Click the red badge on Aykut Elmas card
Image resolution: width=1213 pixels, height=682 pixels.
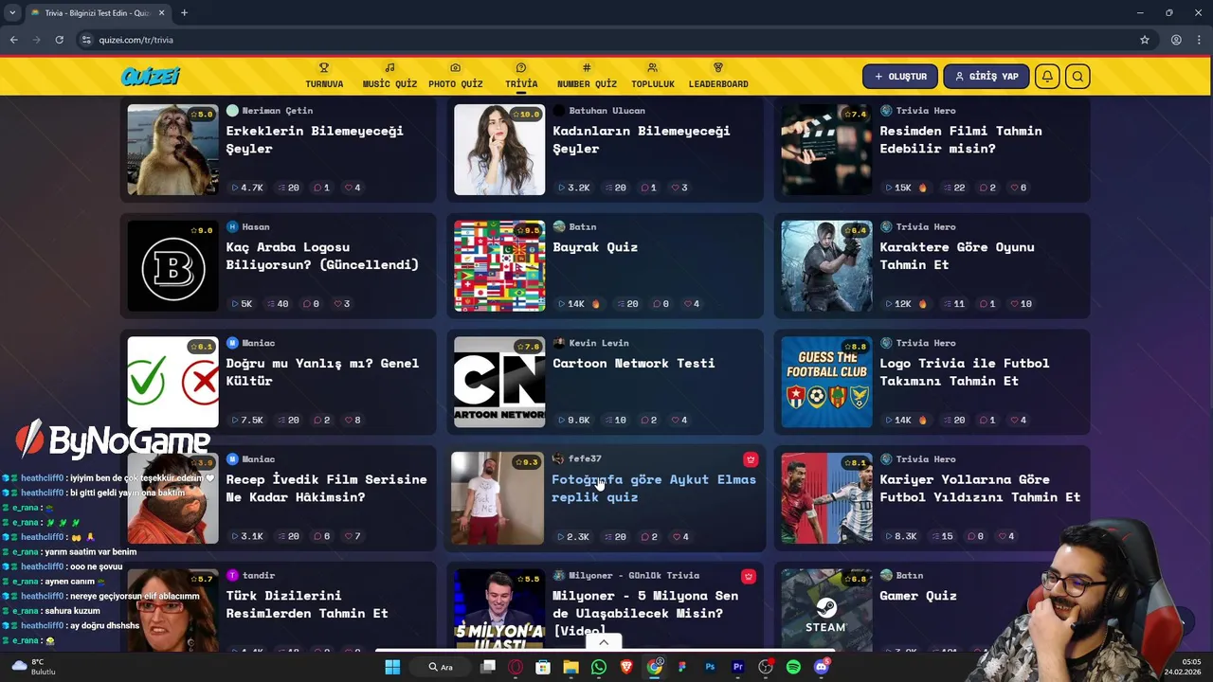751,459
